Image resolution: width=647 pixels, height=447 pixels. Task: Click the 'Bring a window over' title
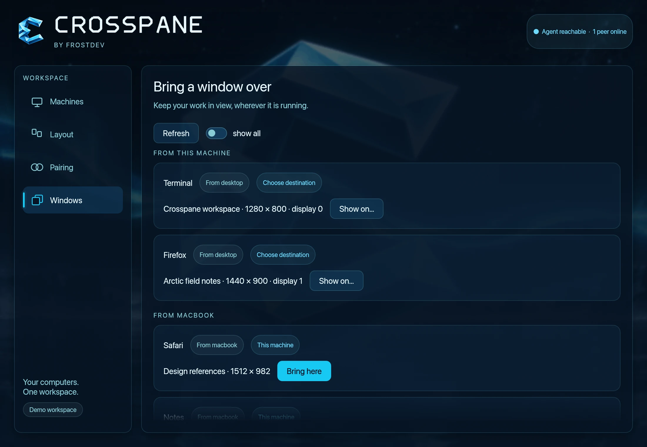point(212,87)
